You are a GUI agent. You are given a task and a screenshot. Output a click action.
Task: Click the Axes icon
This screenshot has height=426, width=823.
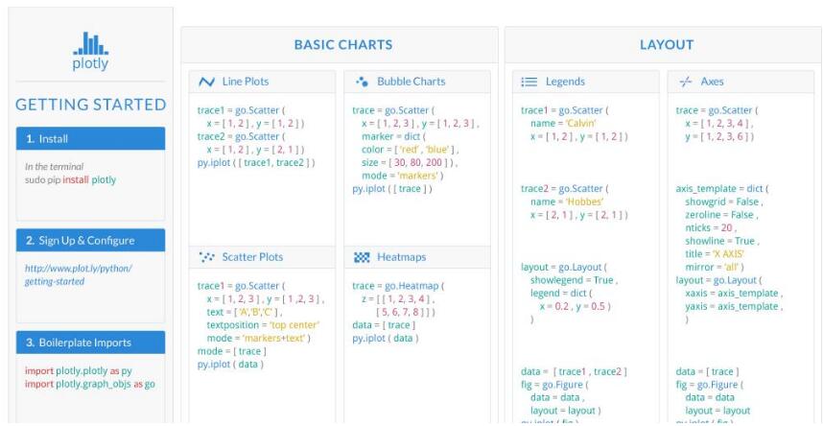pos(685,82)
